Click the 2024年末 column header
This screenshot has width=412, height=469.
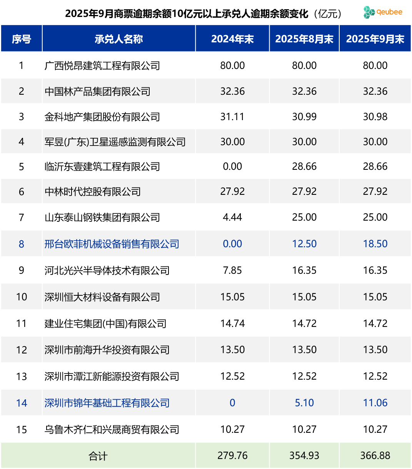tap(232, 39)
